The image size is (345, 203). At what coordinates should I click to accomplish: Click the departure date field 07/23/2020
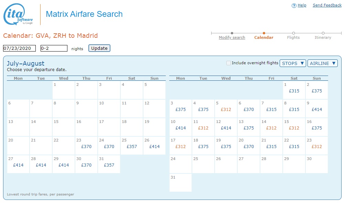point(20,48)
